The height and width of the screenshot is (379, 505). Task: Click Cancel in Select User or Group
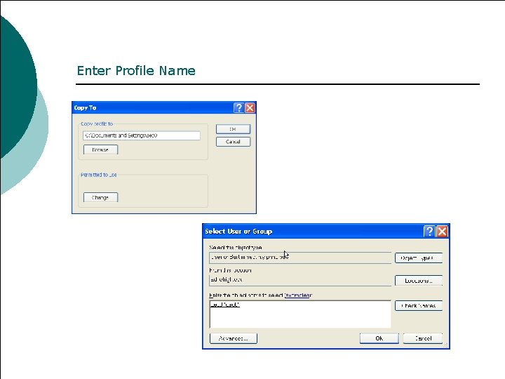(423, 338)
